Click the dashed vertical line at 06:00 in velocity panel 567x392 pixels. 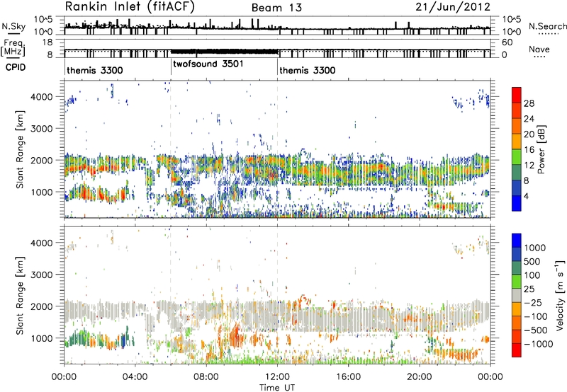pyautogui.click(x=171, y=295)
